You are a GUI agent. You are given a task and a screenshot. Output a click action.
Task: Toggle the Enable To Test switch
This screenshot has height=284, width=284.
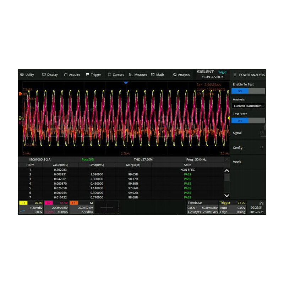248,91
